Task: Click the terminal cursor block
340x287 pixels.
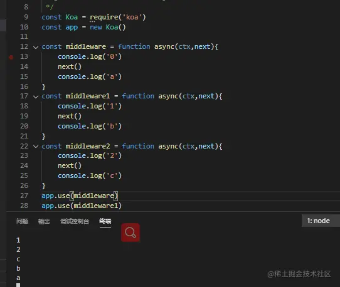Action: point(18,285)
